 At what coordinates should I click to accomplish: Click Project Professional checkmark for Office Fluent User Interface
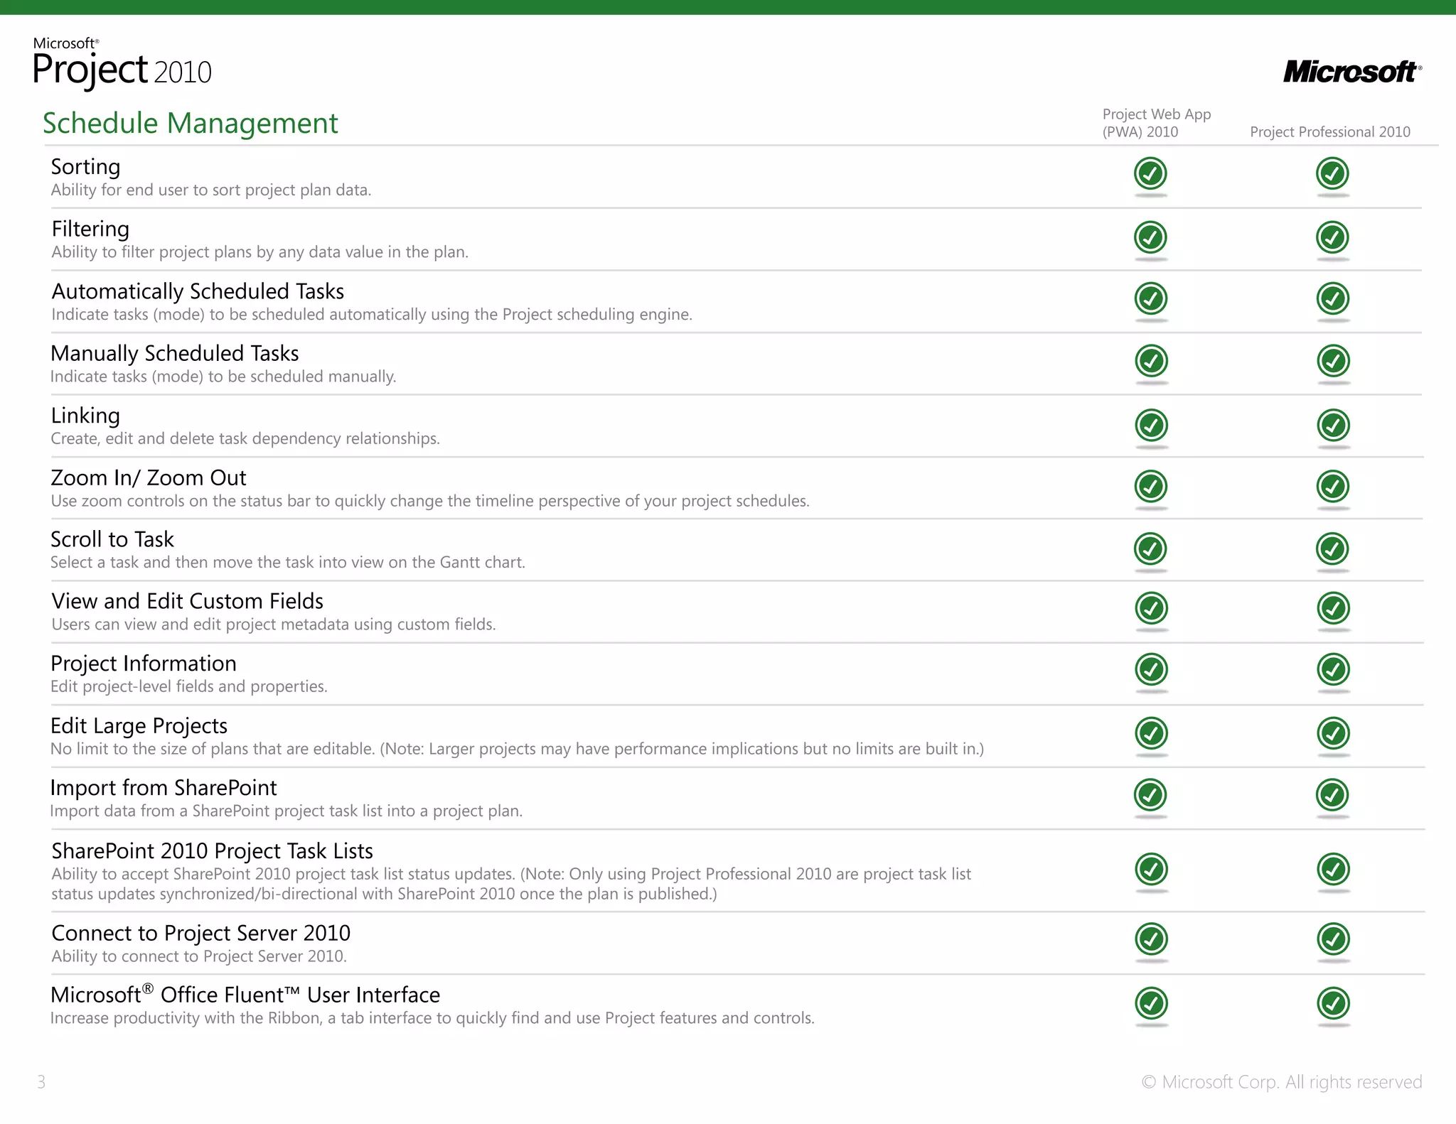pos(1334,1003)
